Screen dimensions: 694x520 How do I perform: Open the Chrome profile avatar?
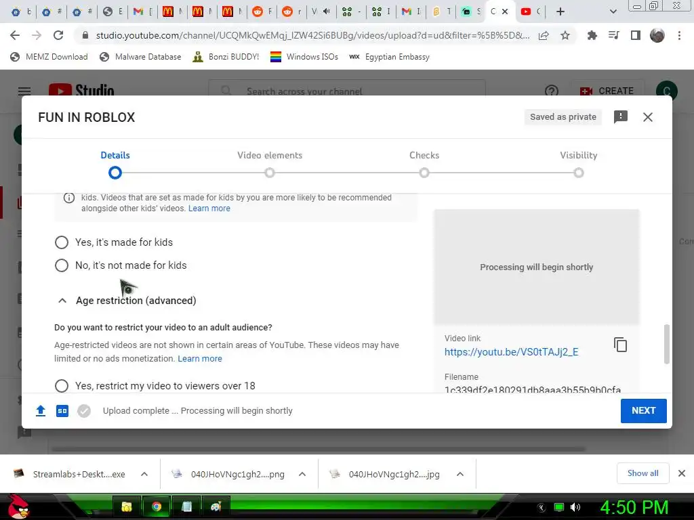point(657,35)
